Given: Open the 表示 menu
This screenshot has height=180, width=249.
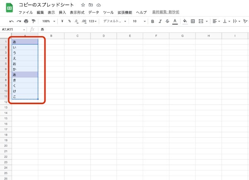Looking at the screenshot, I should [x=51, y=12].
